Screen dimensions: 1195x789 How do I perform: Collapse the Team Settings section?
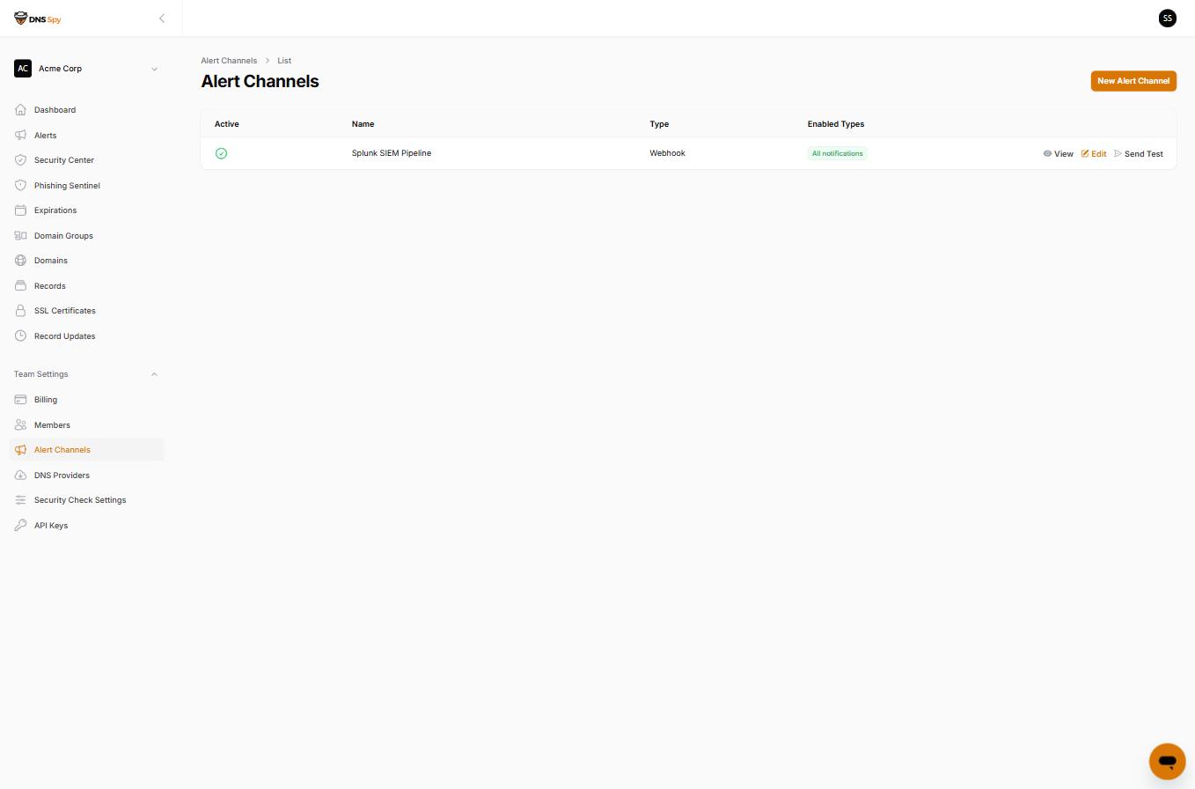[x=154, y=374]
